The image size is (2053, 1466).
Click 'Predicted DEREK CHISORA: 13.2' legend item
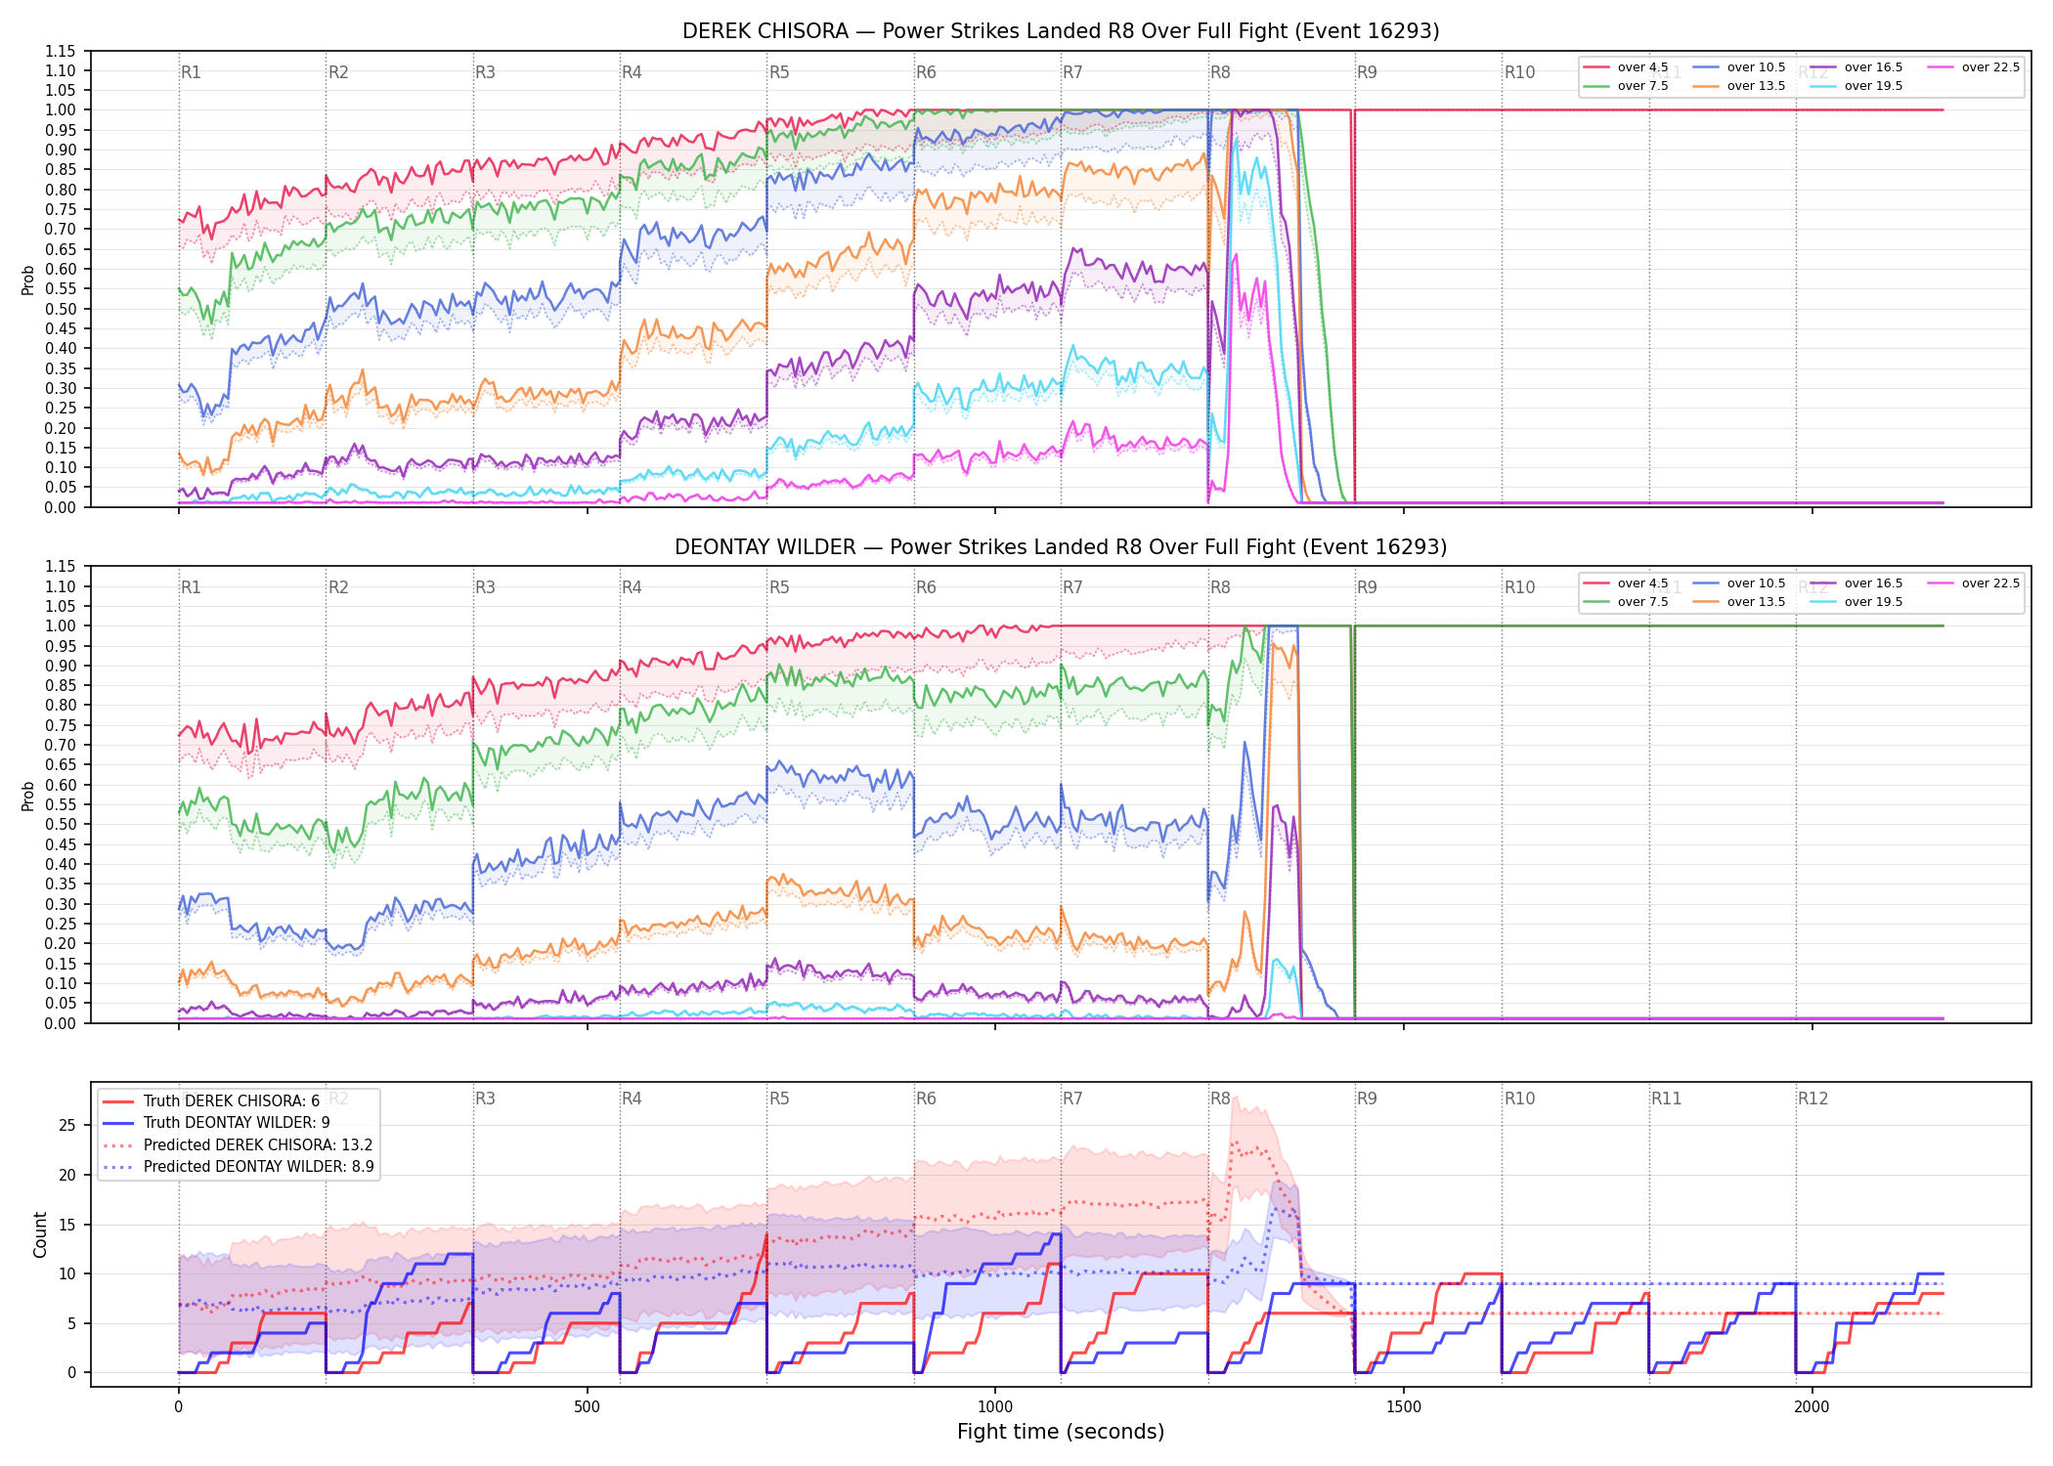point(238,1145)
